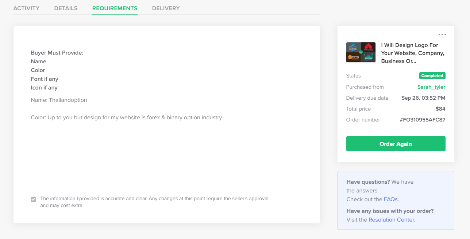Screen dimensions: 470x239
Task: Click the "Delivery due date" label
Action: [x=367, y=98]
